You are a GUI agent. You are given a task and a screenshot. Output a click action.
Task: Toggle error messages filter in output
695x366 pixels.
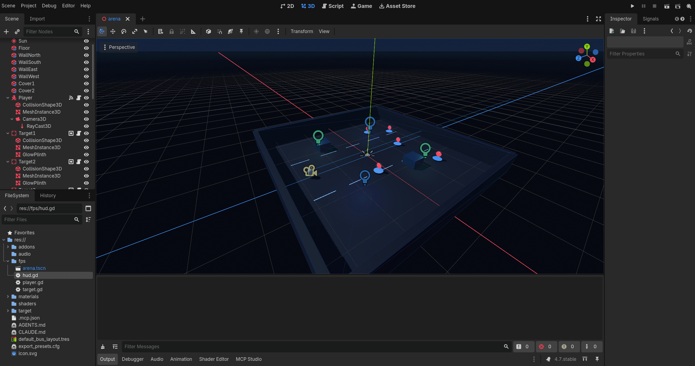pyautogui.click(x=546, y=347)
